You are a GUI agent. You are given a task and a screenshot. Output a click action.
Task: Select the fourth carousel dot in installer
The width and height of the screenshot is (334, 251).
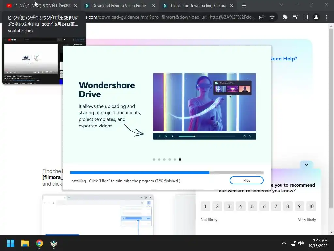click(x=170, y=159)
